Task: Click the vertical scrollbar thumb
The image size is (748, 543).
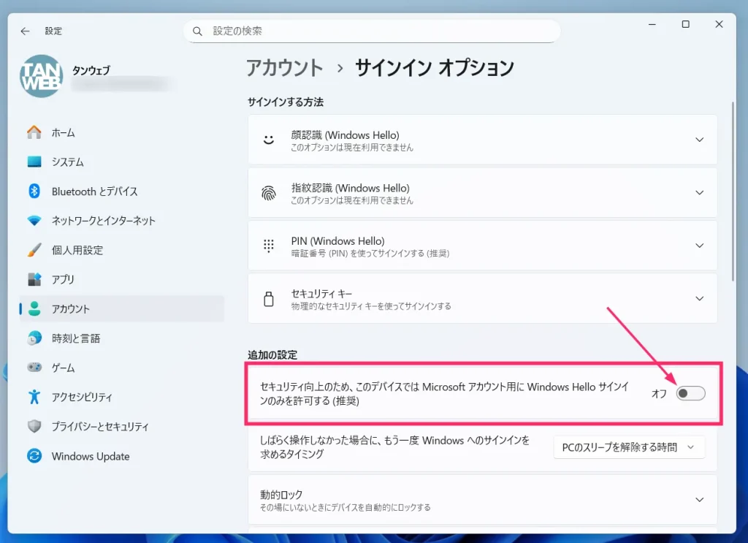Action: tap(733, 191)
